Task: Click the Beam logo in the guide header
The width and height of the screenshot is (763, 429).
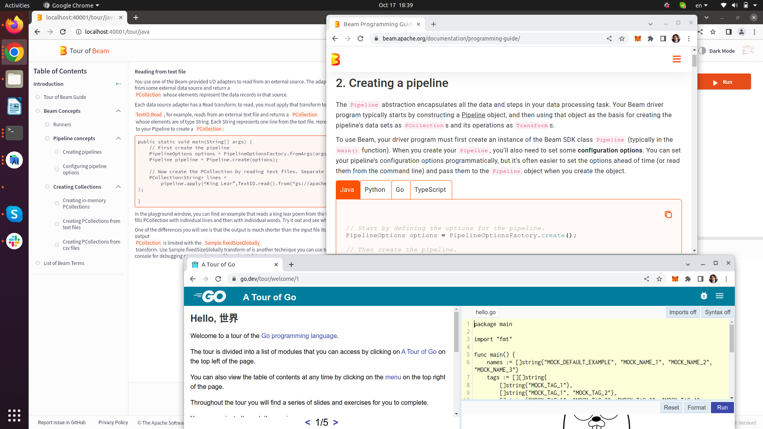Action: (x=336, y=59)
